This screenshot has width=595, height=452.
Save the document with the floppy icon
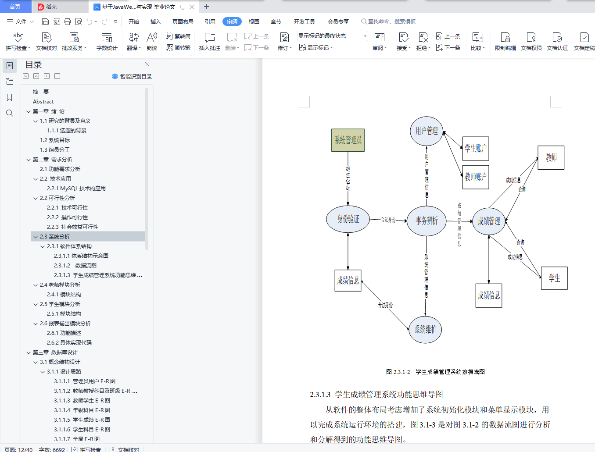[45, 21]
